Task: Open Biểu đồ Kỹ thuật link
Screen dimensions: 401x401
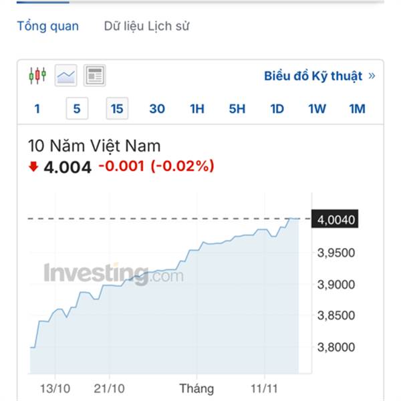Action: coord(313,76)
